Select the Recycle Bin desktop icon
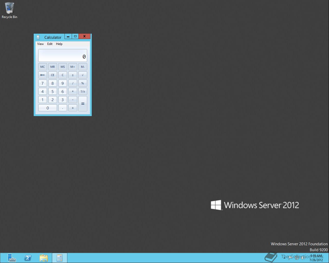This screenshot has width=329, height=263. pos(10,11)
